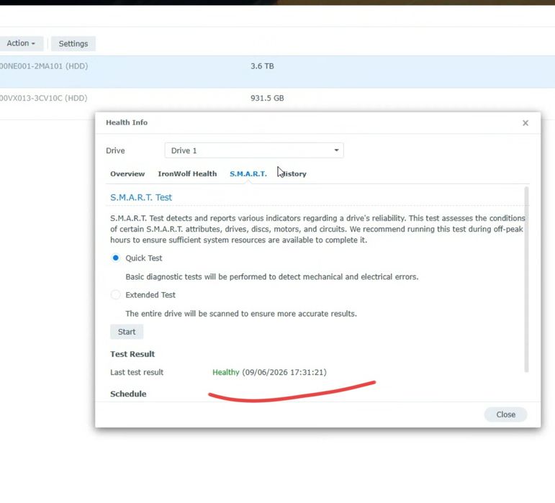
Task: Switch to the Overview tab
Action: [127, 173]
